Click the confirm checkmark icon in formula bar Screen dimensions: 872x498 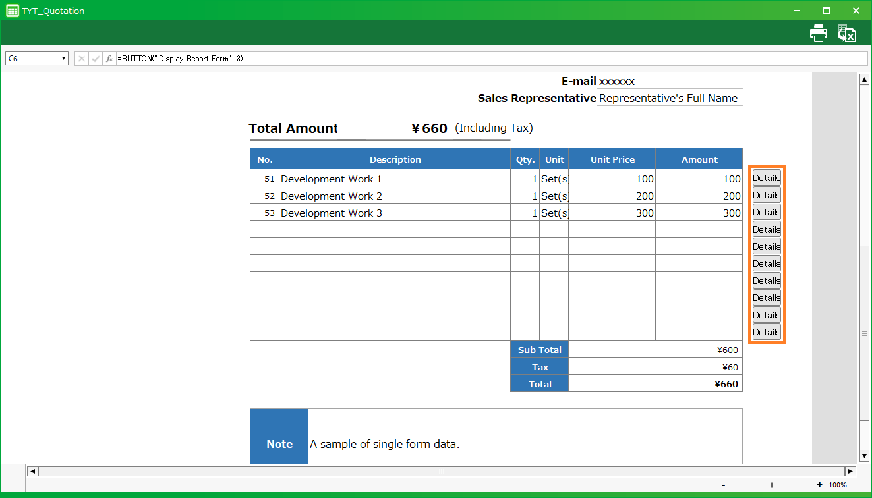point(96,59)
